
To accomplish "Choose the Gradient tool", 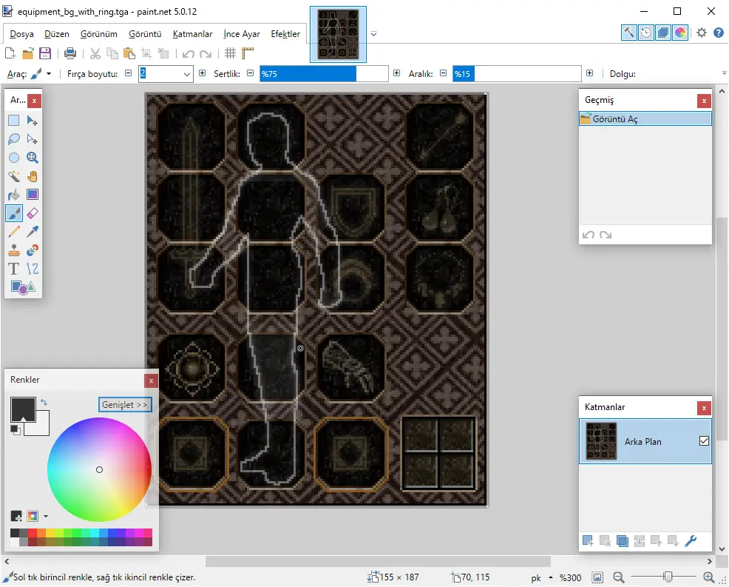I will pos(32,195).
